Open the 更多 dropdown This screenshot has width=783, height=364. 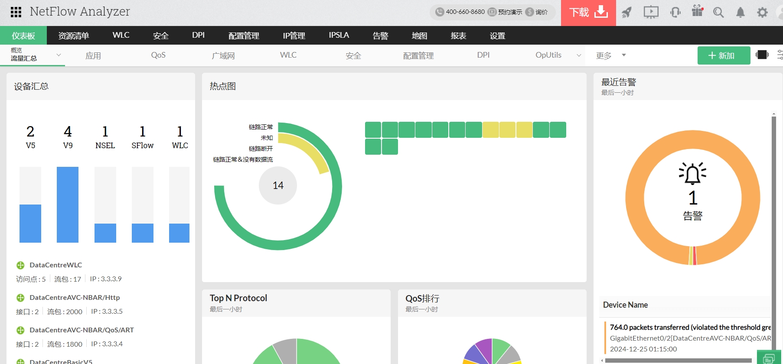coord(611,55)
